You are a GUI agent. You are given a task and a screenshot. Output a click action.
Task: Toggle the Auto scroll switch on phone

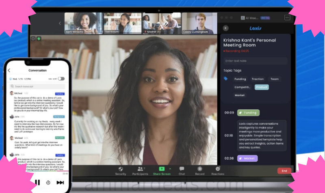(61, 79)
